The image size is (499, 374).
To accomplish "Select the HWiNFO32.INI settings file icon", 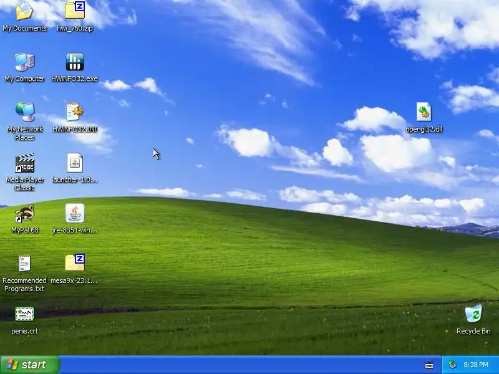I will point(75,112).
